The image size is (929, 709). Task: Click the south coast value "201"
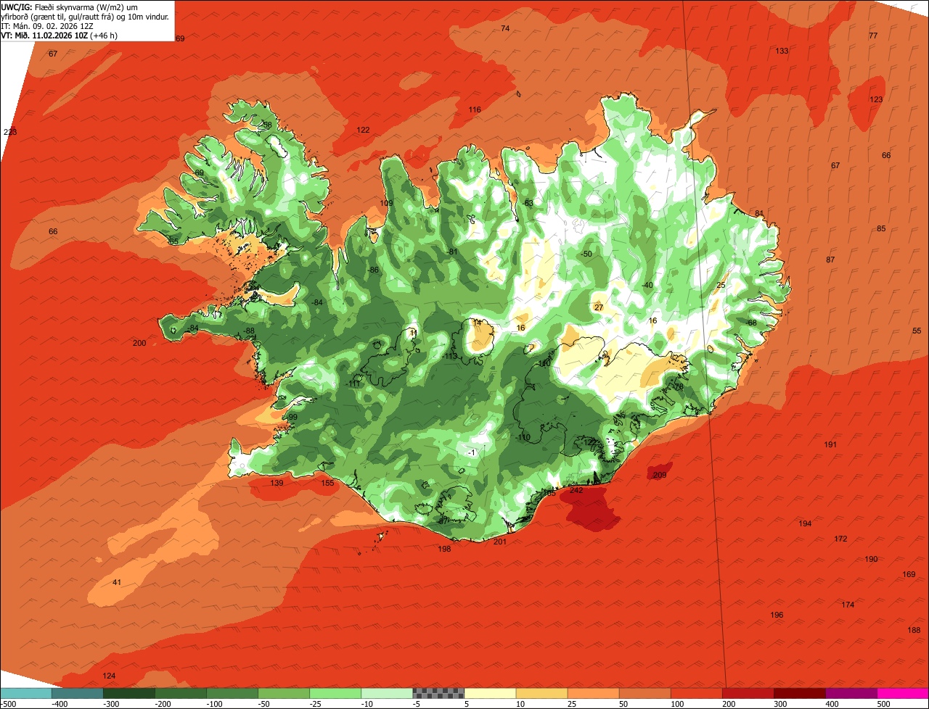tap(500, 542)
